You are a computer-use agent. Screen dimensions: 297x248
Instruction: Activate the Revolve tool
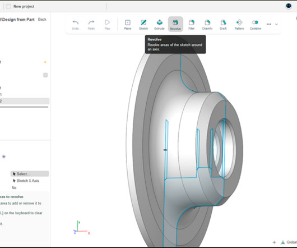pyautogui.click(x=175, y=24)
